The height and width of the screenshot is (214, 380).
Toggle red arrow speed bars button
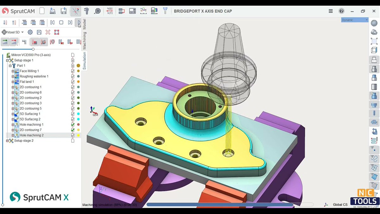(x=14, y=42)
